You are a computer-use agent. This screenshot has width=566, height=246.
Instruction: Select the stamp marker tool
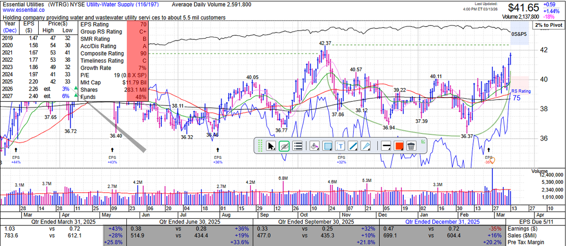point(315,146)
